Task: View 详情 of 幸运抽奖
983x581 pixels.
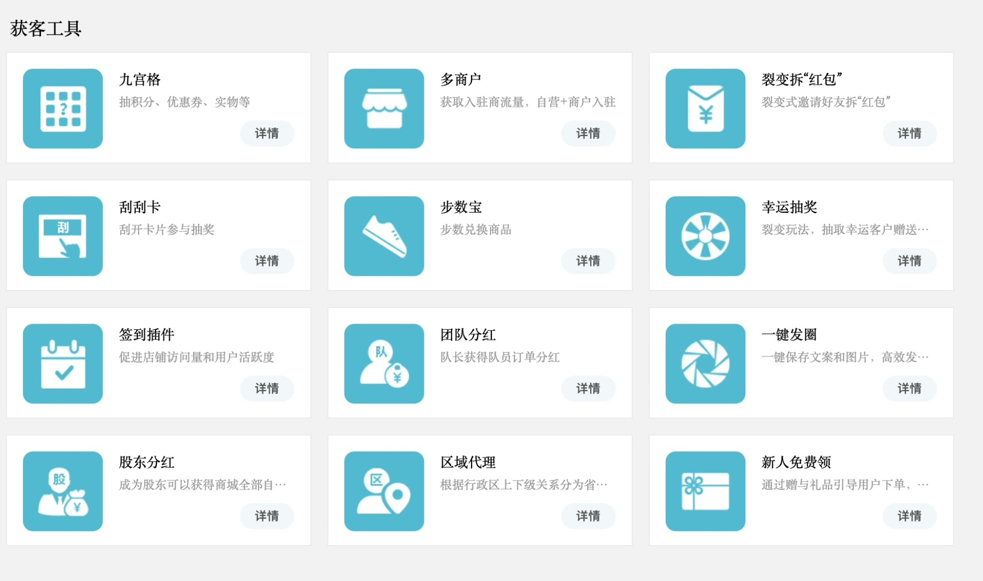Action: [909, 261]
